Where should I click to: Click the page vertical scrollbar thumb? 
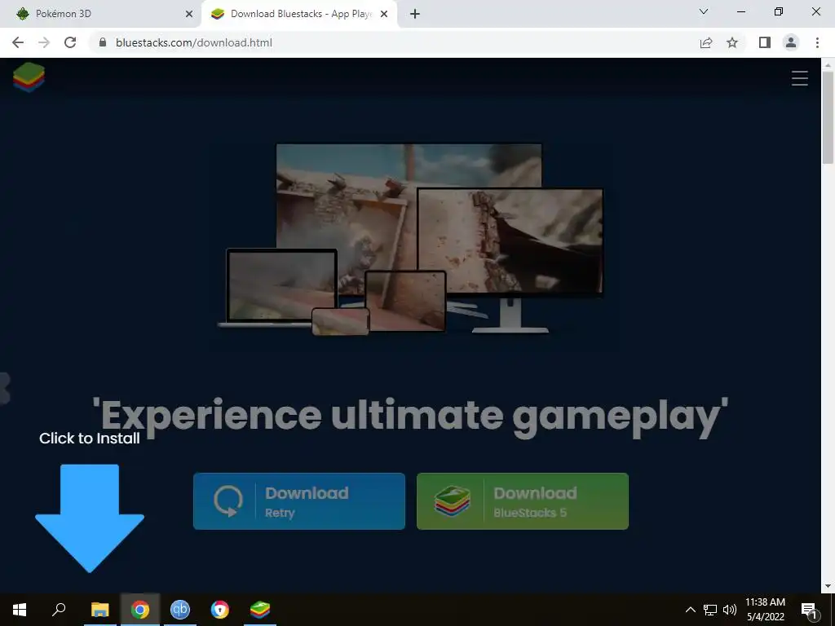[828, 117]
